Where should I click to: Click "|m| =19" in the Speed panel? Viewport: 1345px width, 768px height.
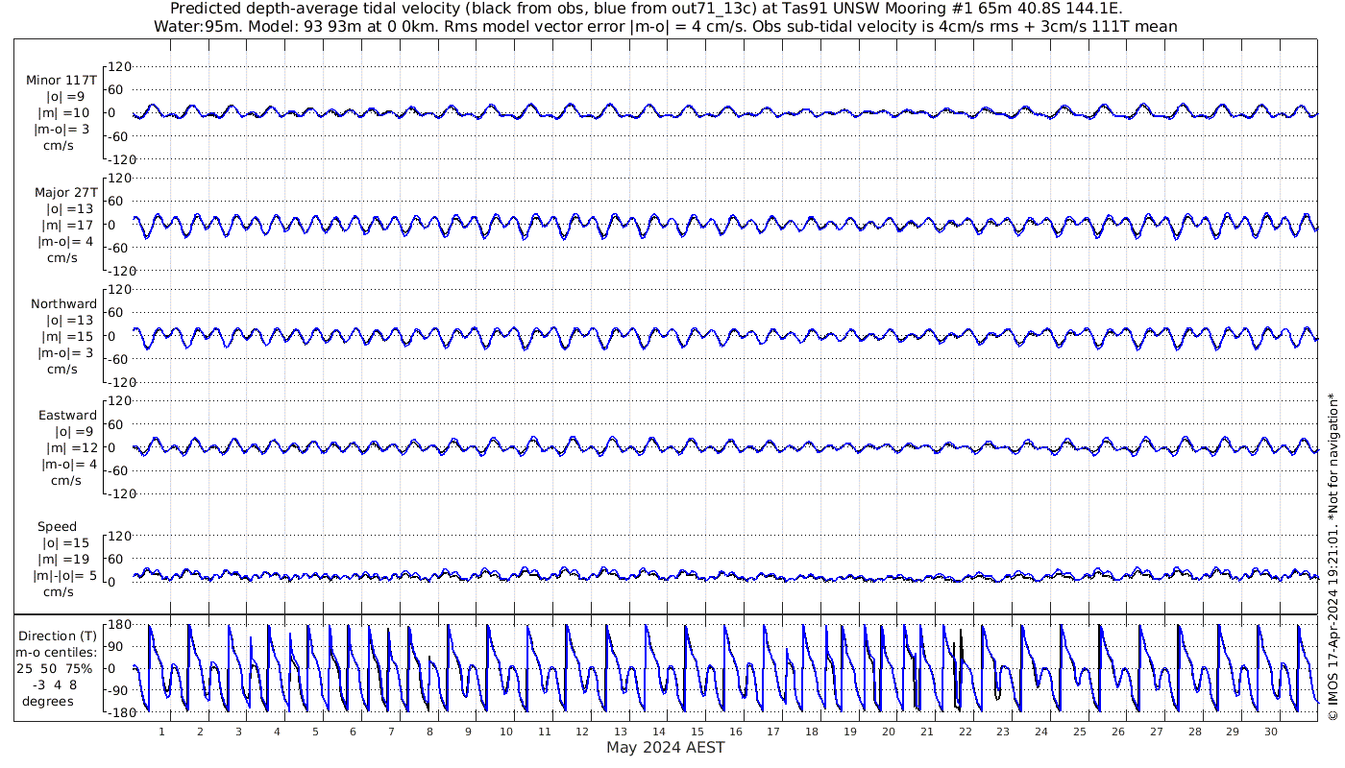point(65,559)
